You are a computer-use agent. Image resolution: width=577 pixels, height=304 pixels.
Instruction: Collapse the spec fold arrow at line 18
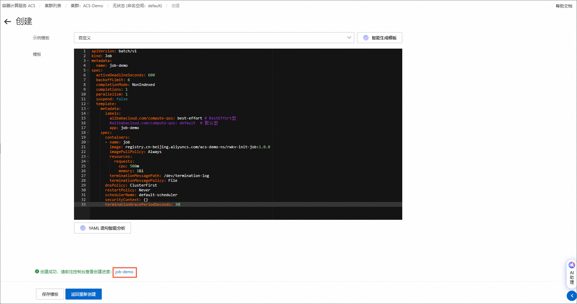tap(88, 132)
